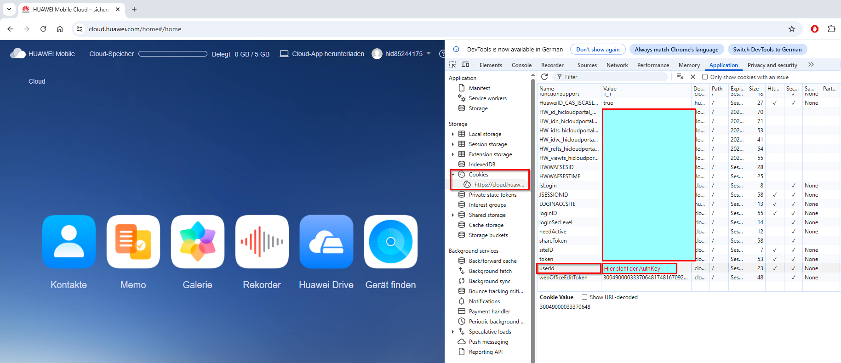841x363 pixels.
Task: Toggle the device toolbar icon
Action: click(x=465, y=65)
